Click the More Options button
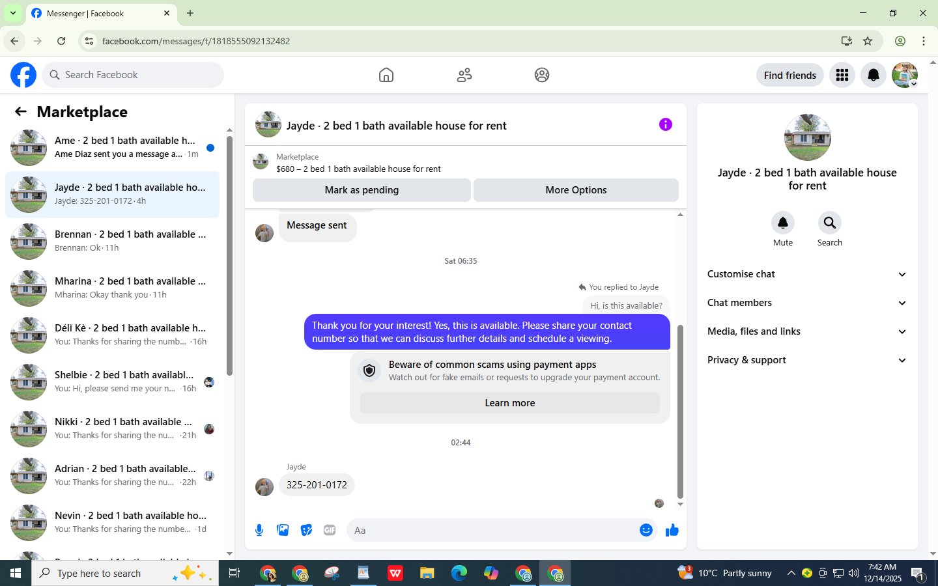Screen dimensions: 938x586 pos(576,190)
